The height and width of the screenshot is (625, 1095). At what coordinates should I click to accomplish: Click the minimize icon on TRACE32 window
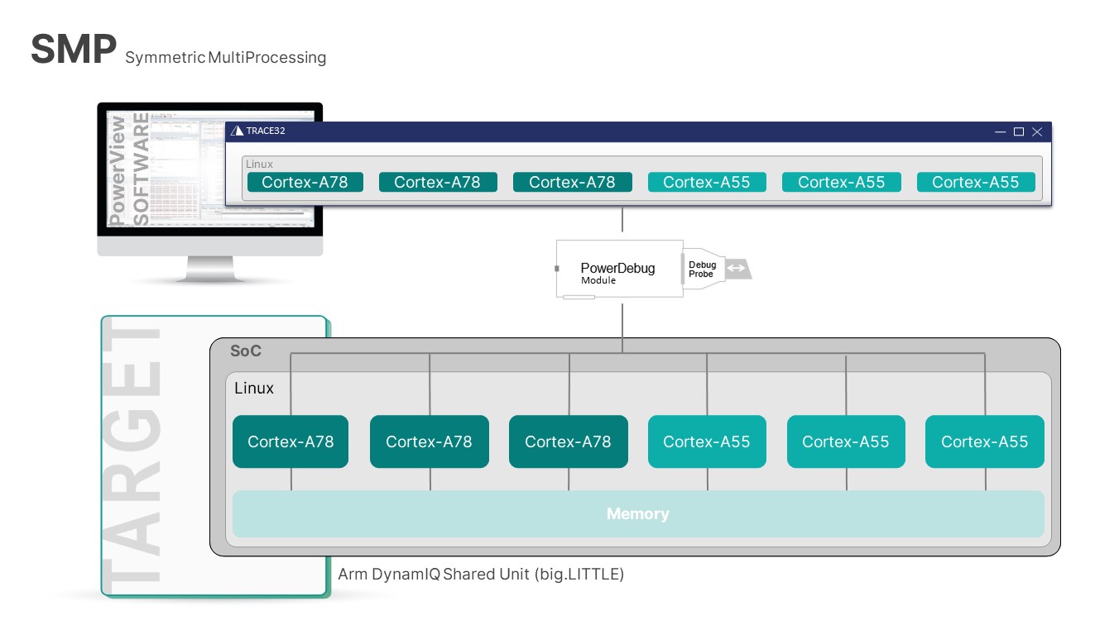tap(1000, 131)
